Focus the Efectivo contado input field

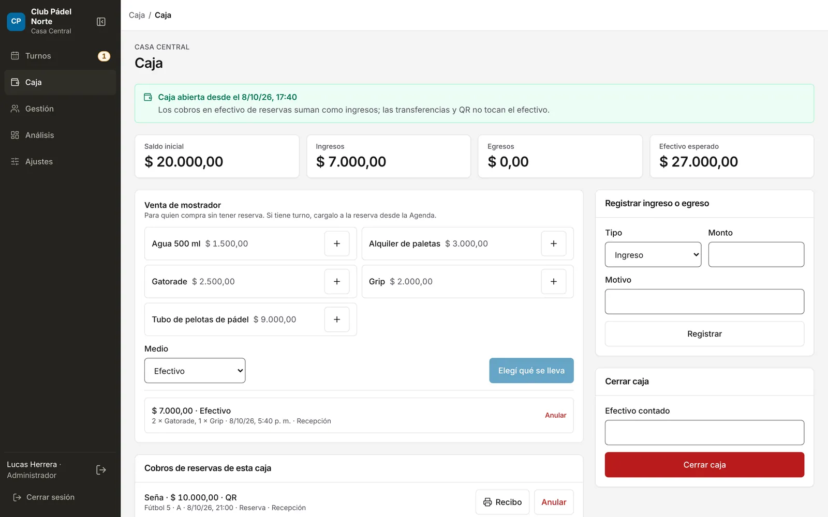pyautogui.click(x=704, y=433)
